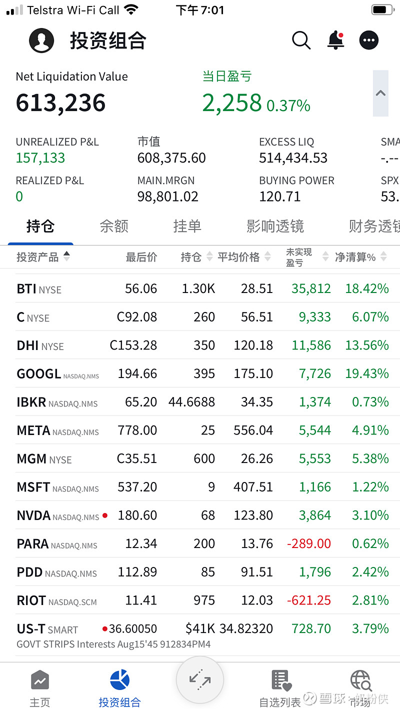Tap the battery status icon
400x711 pixels.
click(x=382, y=10)
